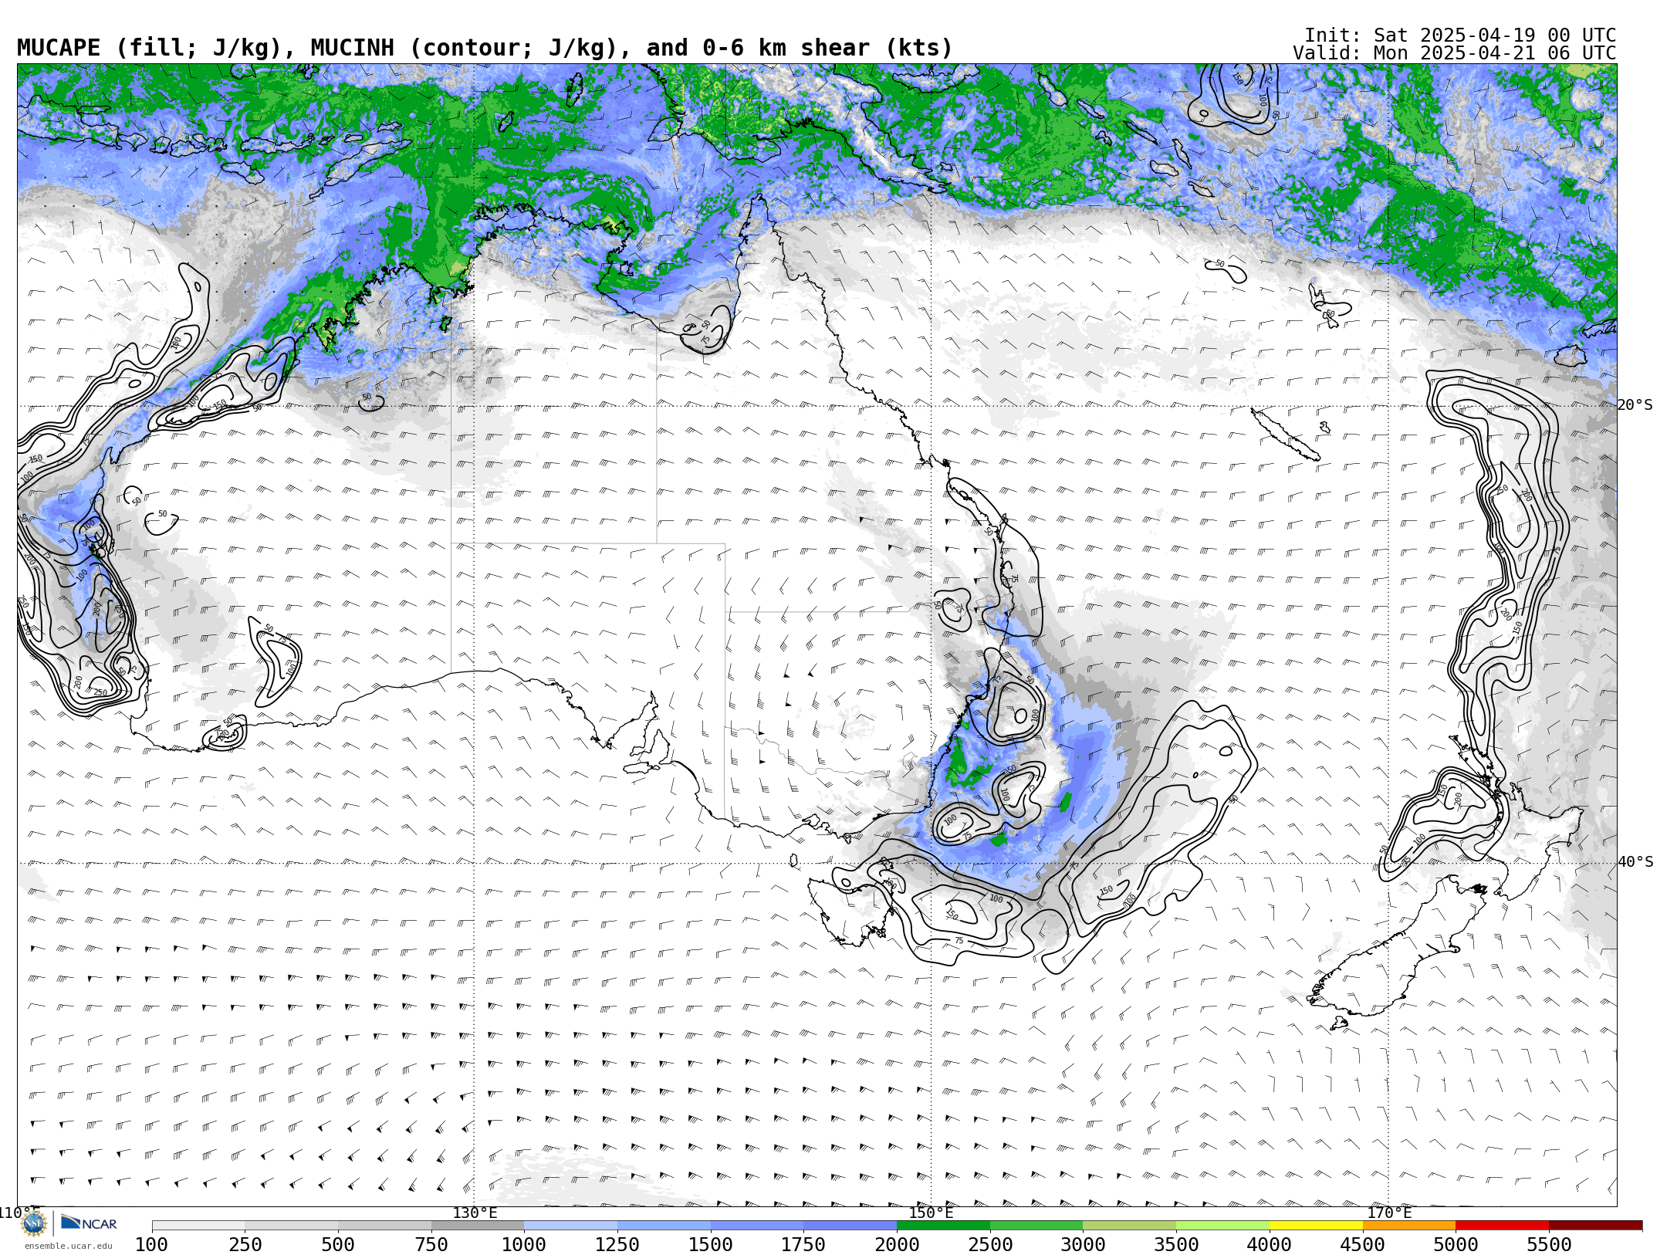Click the Init time 'Sat 2025-04-19 00 UTC'

1494,36
